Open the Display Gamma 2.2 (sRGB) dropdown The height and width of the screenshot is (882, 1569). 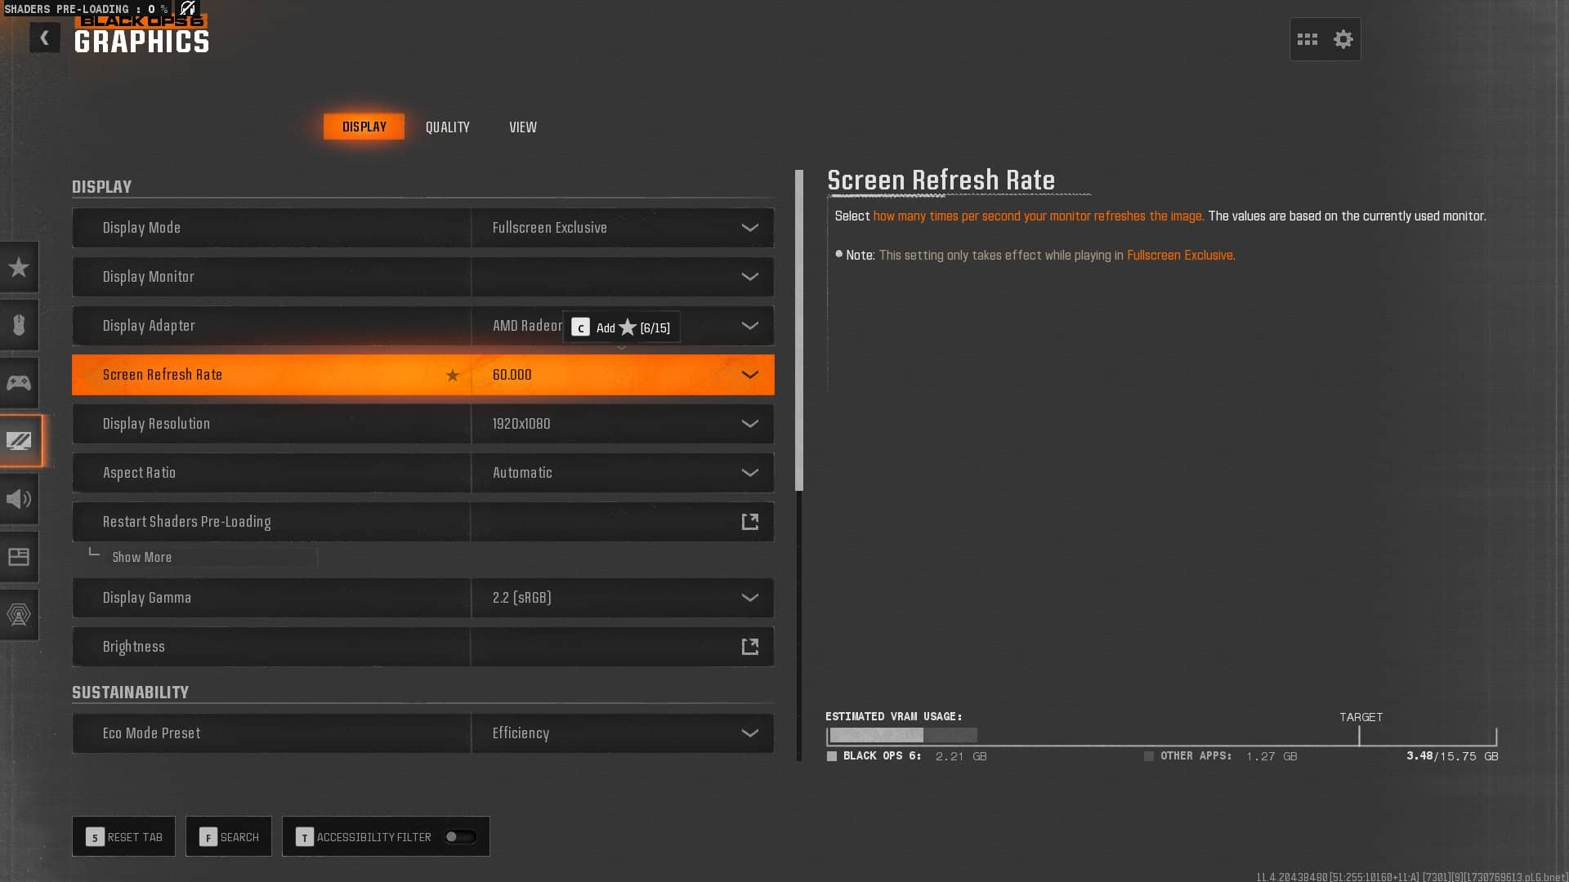point(623,598)
